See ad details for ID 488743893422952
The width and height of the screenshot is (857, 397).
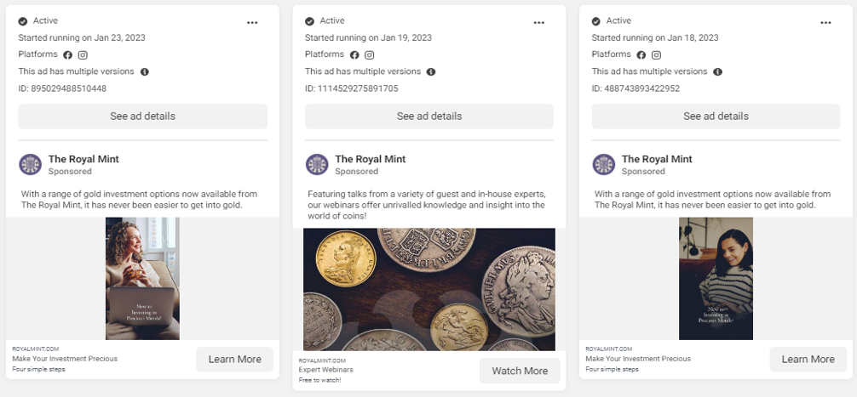click(x=716, y=116)
